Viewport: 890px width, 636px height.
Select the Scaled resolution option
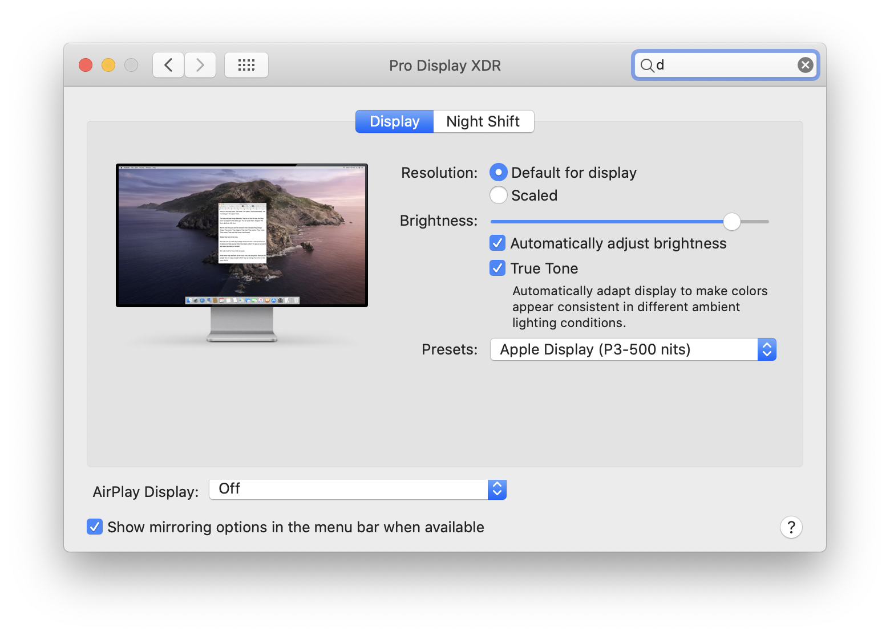coord(498,195)
